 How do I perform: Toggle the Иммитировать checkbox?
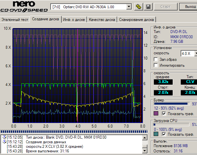click(156, 65)
